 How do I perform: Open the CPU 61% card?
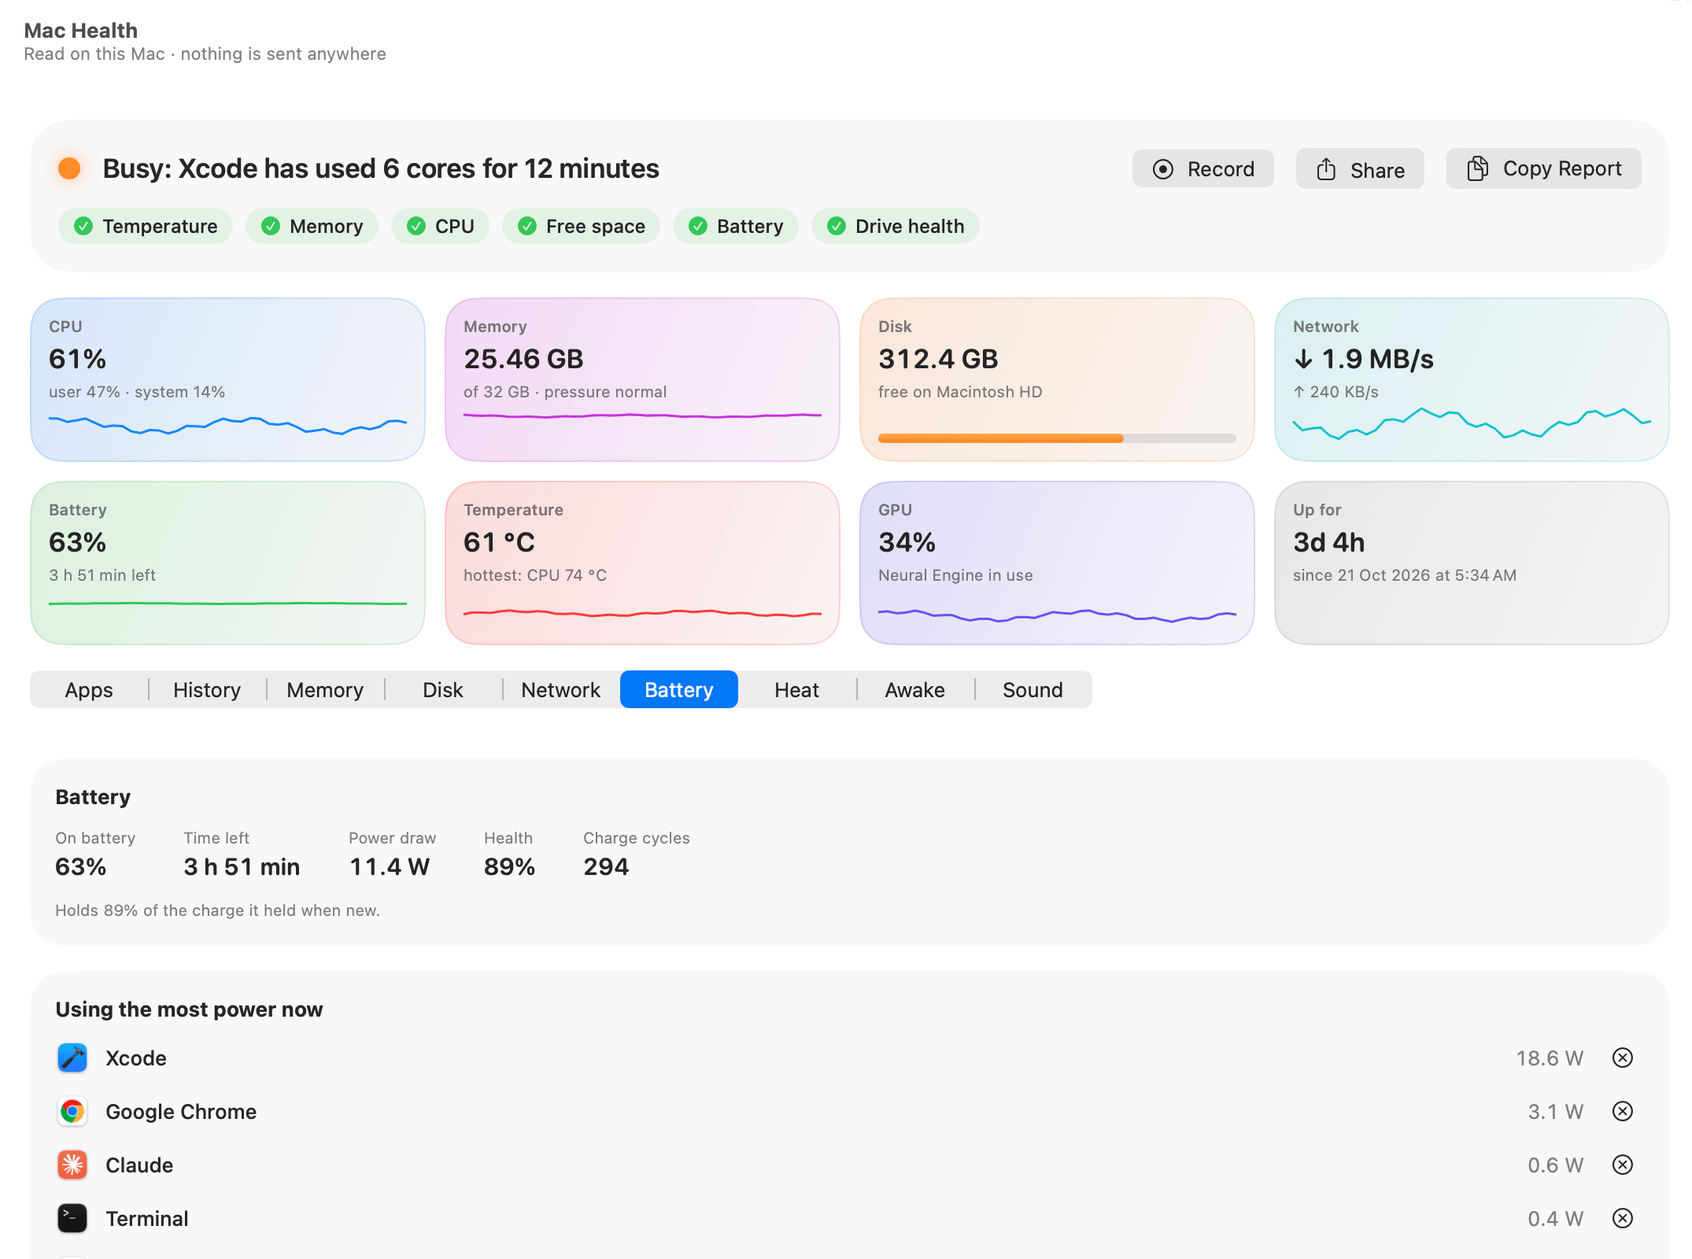[228, 379]
